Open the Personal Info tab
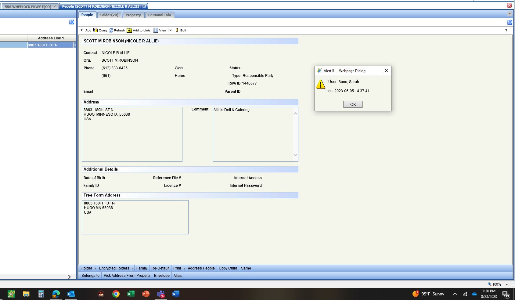515x300 pixels. 160,15
